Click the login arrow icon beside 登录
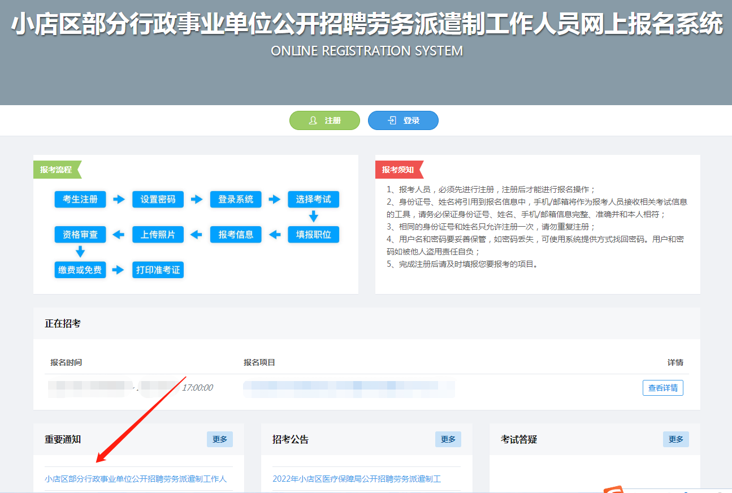Viewport: 732px width, 493px height. [392, 120]
